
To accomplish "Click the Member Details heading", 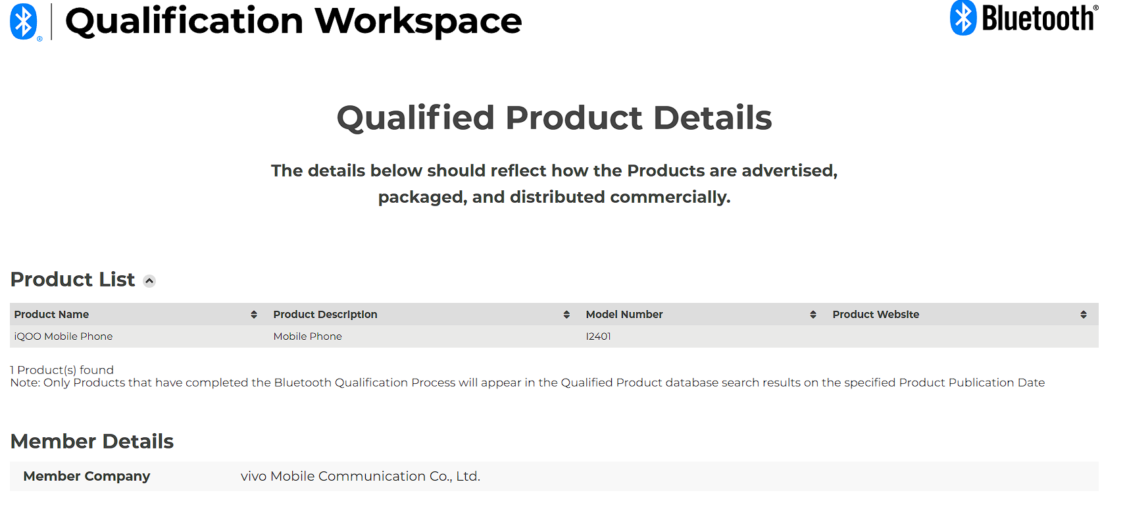I will (92, 441).
